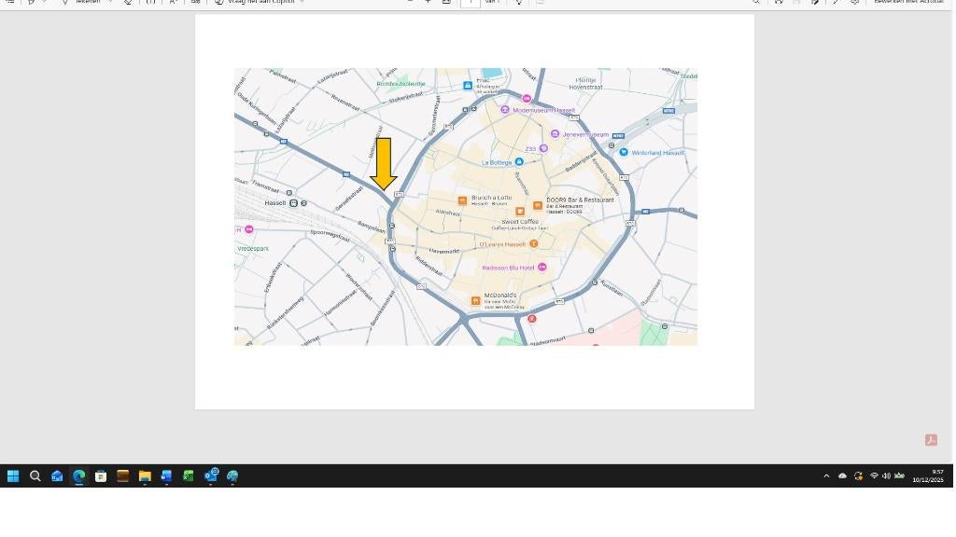
Task: Rotate the PDF page
Action: (x=779, y=3)
